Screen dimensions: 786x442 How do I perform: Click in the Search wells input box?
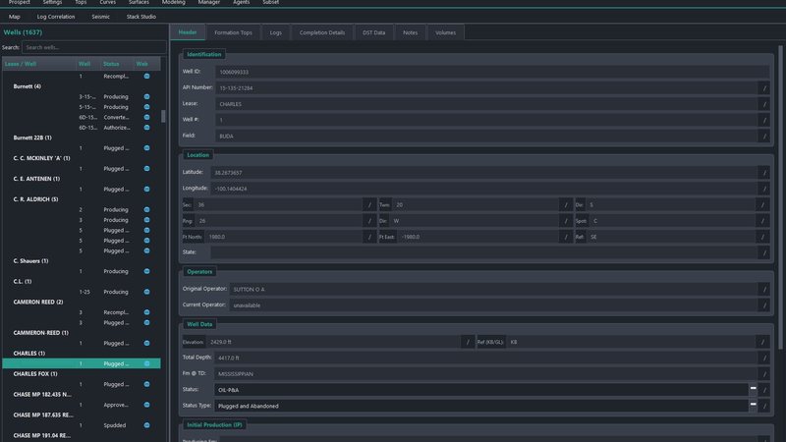93,47
